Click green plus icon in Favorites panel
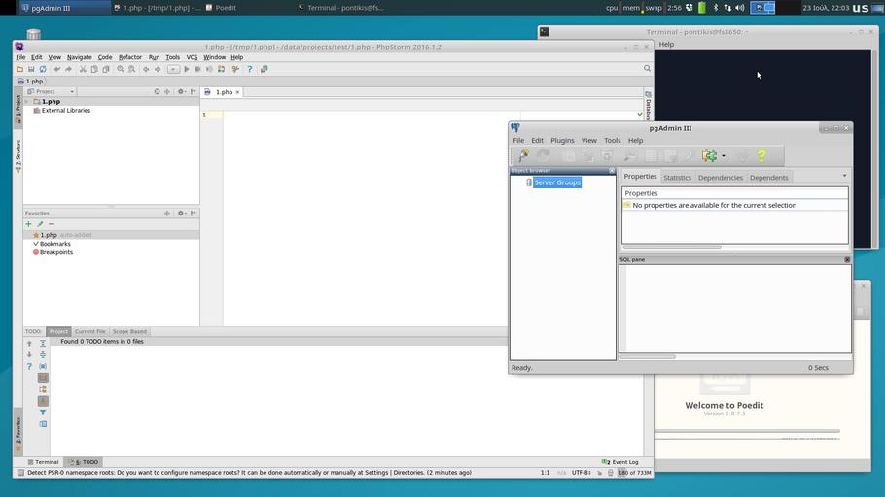This screenshot has width=885, height=497. click(28, 224)
